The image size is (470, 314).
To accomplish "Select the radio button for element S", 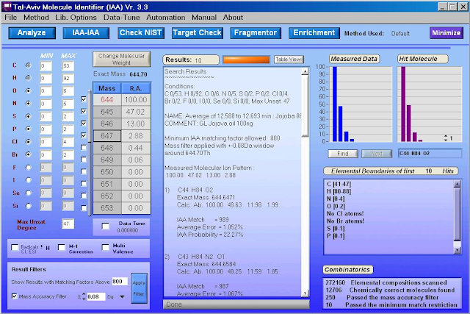I will tap(28, 116).
